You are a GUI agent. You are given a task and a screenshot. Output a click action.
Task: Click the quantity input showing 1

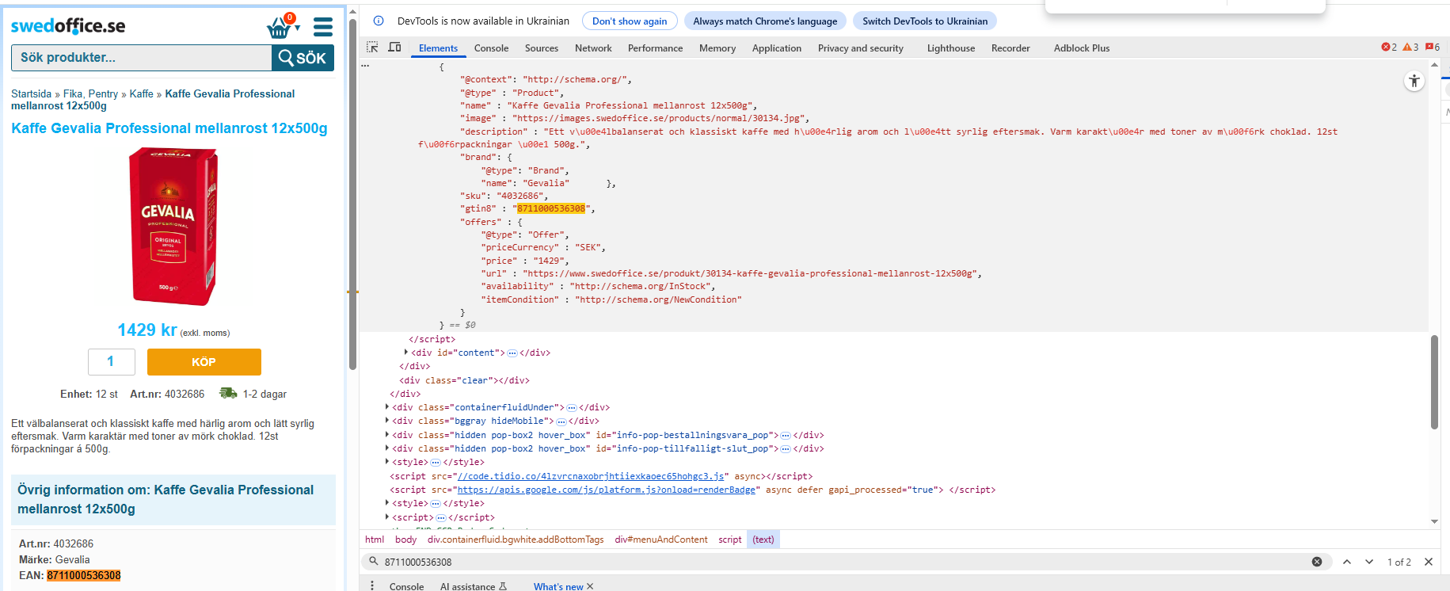tap(111, 361)
